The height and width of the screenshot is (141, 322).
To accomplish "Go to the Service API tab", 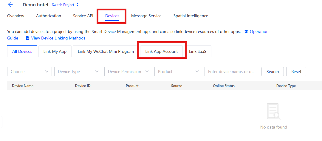I will [x=83, y=16].
